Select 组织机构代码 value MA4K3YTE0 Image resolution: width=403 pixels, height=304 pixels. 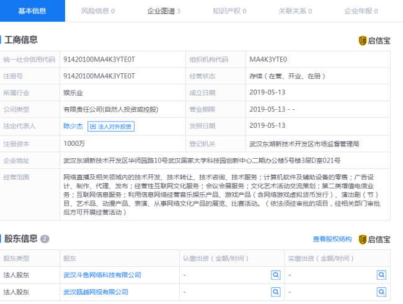point(268,60)
